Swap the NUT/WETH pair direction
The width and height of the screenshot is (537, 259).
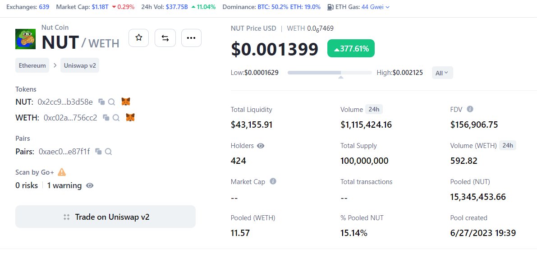(x=165, y=38)
